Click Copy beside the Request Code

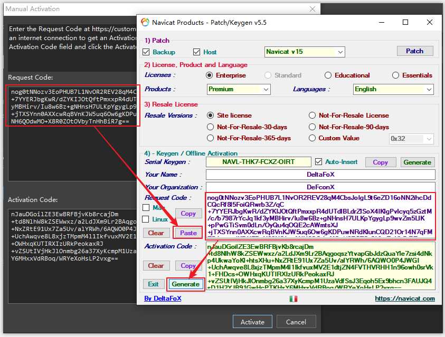(x=188, y=214)
